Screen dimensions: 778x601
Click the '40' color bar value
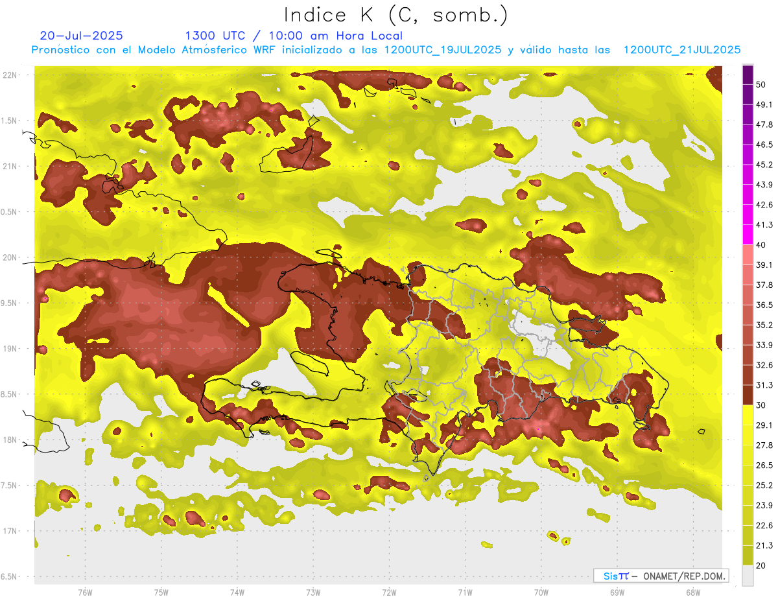tap(761, 245)
